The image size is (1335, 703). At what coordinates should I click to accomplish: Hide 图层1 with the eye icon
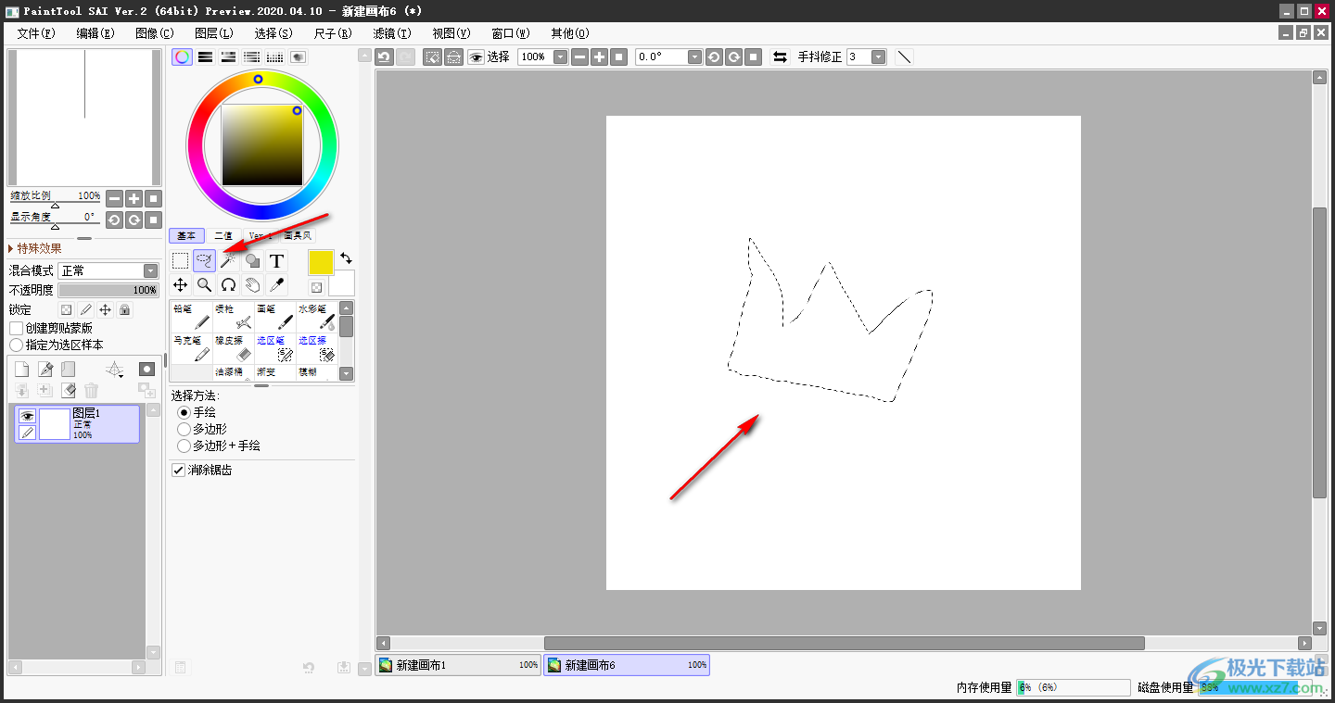[27, 417]
